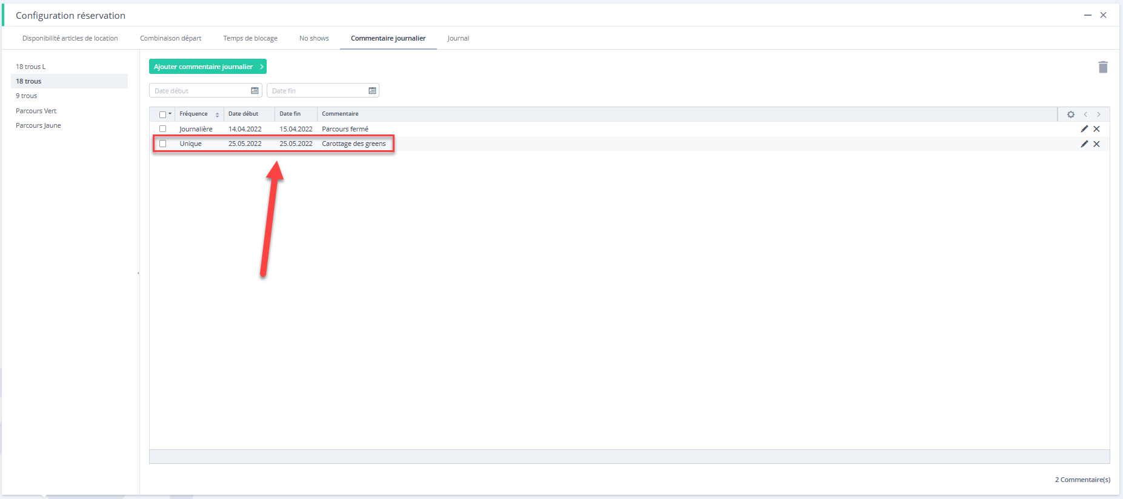This screenshot has height=499, width=1123.
Task: Remove the Carottage des greens comment row
Action: coord(1096,144)
